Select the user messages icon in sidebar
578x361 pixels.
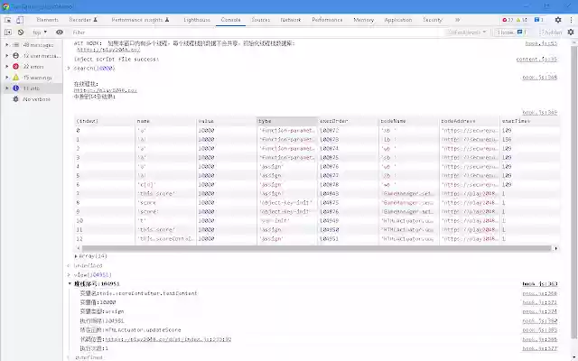pyautogui.click(x=15, y=56)
